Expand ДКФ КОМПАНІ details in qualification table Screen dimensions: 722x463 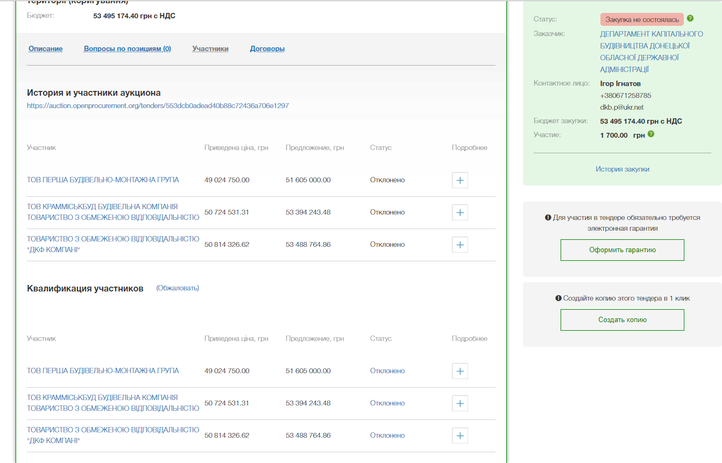click(459, 436)
